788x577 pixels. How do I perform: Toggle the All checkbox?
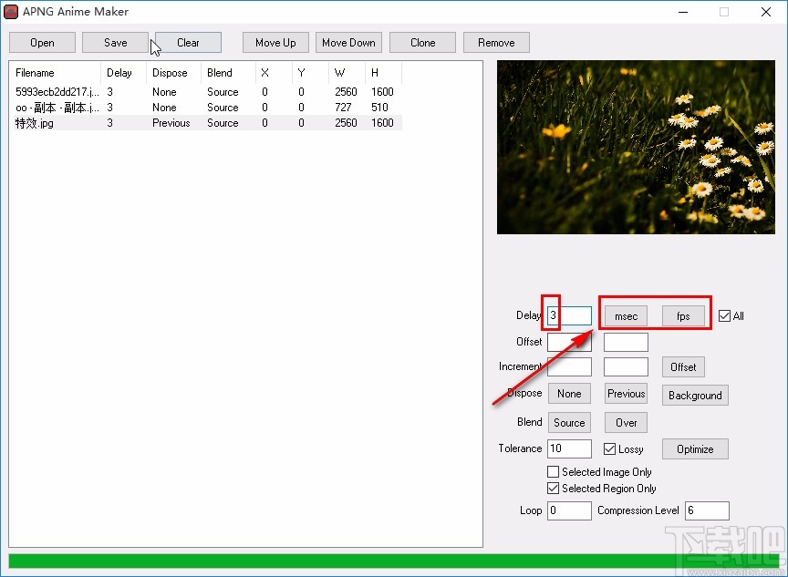pyautogui.click(x=724, y=316)
